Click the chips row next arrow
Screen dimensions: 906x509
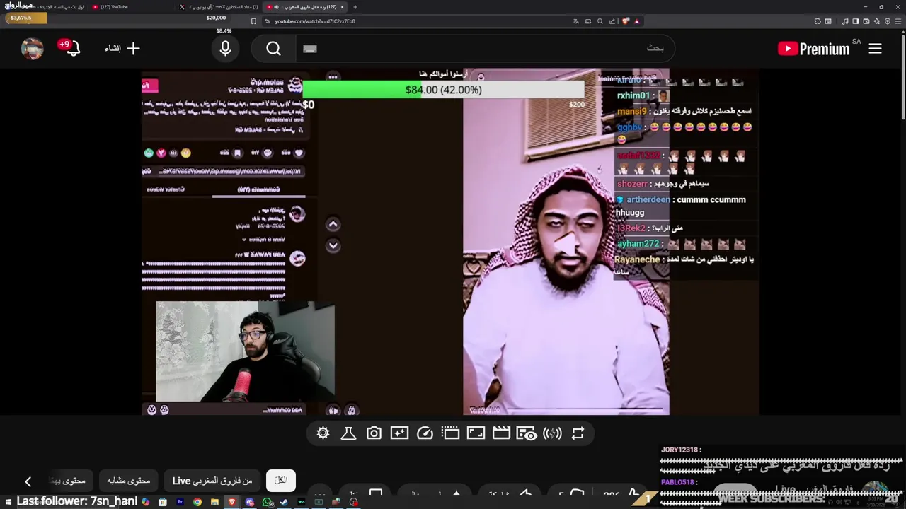28,481
